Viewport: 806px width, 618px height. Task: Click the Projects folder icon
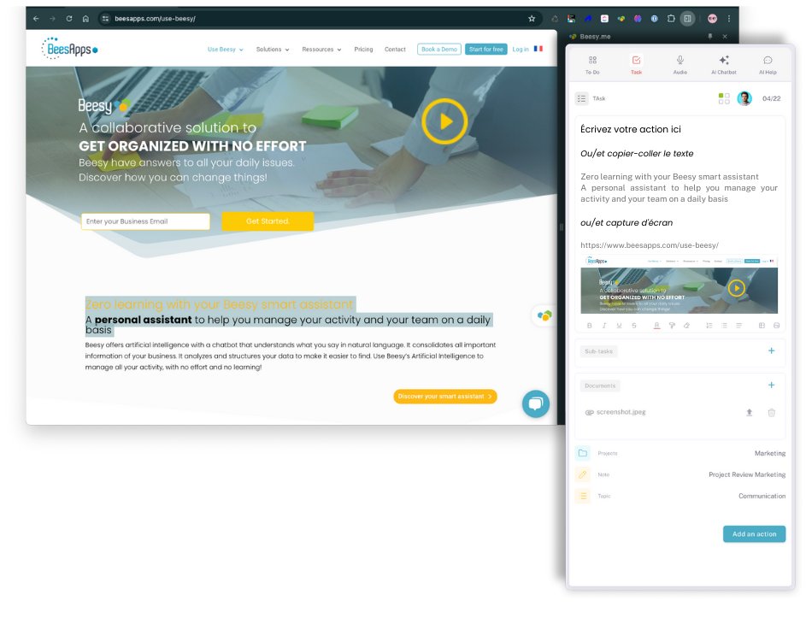coord(582,453)
